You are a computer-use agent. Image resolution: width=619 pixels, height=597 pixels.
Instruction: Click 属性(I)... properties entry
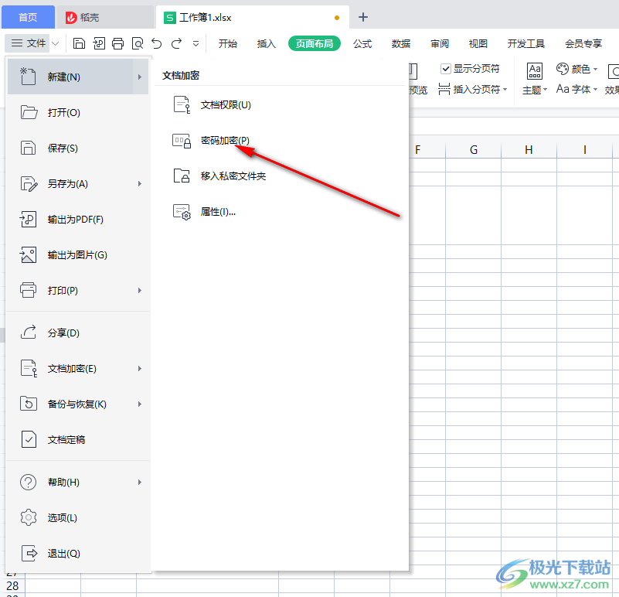(x=218, y=212)
